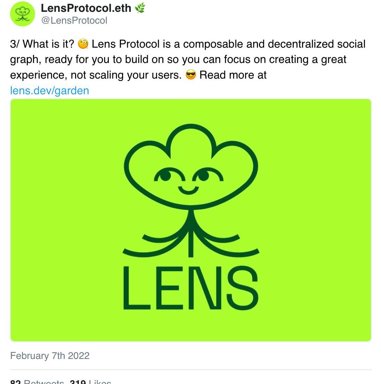The width and height of the screenshot is (381, 384).
Task: Click the sunglasses face emoji
Action: click(191, 75)
